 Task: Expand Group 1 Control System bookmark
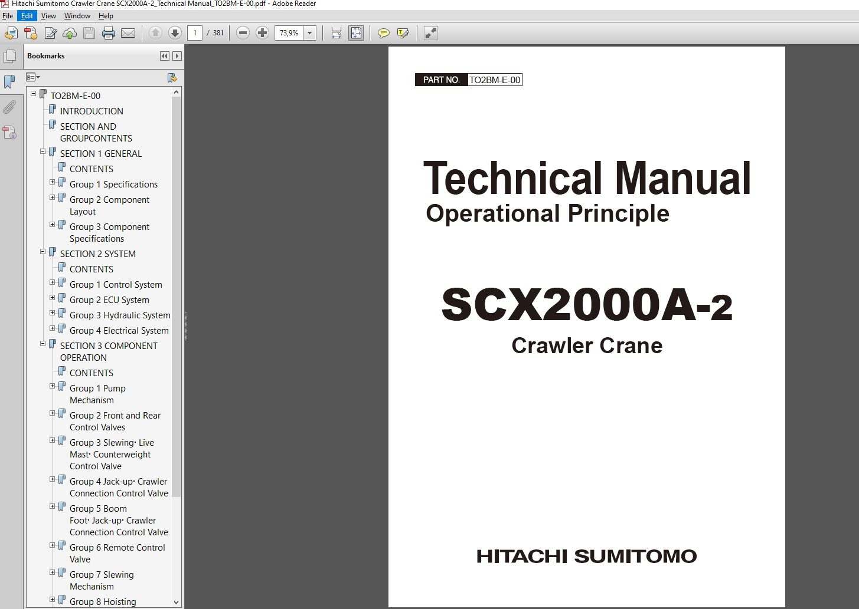pyautogui.click(x=53, y=282)
